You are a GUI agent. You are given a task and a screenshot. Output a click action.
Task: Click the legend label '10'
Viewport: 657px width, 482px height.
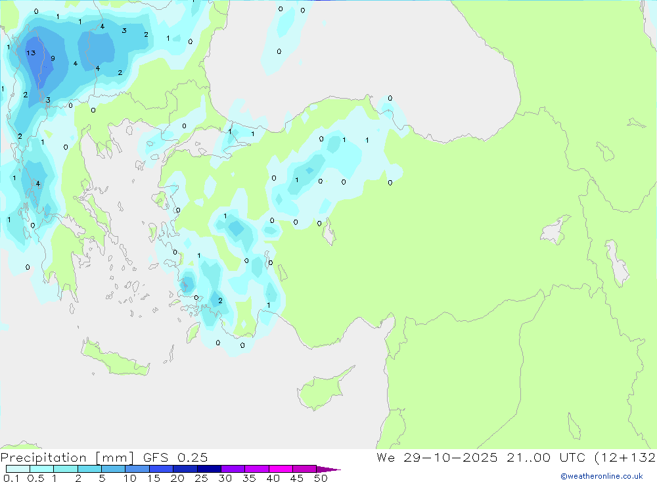coord(130,478)
